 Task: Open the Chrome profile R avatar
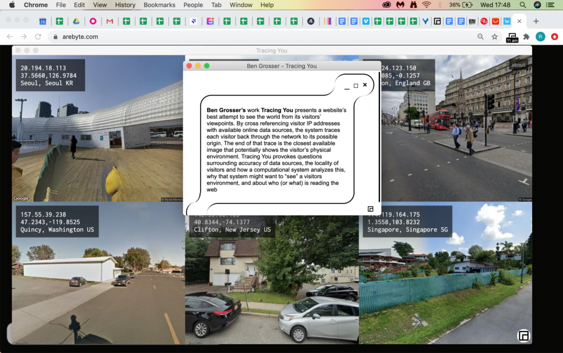coord(540,37)
